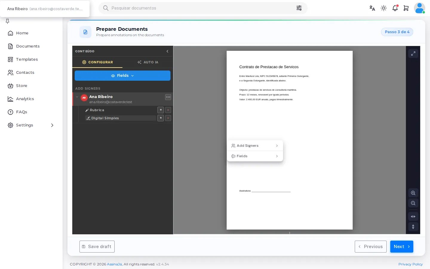Image resolution: width=430 pixels, height=269 pixels.
Task: Open the Fields dropdown button
Action: point(122,76)
